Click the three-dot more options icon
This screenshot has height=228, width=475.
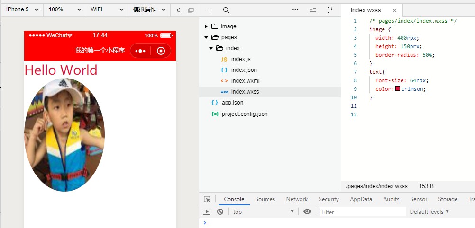tap(295, 10)
